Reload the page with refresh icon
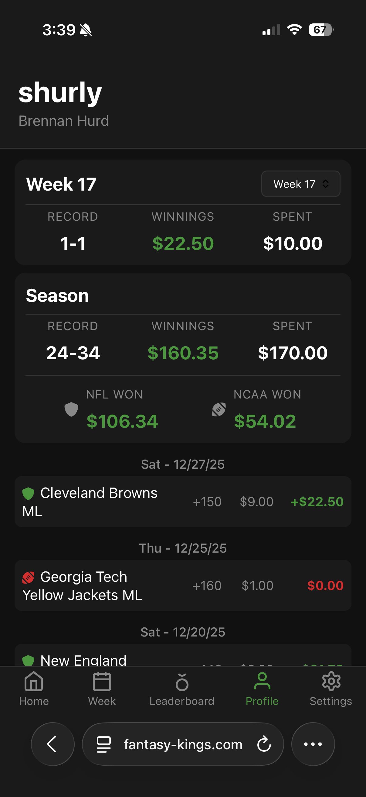This screenshot has height=797, width=366. point(264,744)
